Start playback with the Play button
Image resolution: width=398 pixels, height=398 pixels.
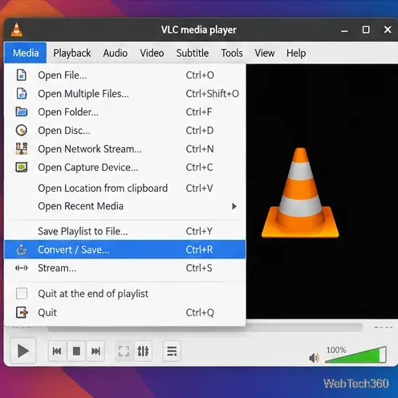point(23,351)
